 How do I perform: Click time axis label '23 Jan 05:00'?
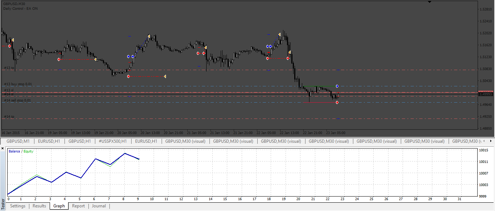tap(336, 132)
